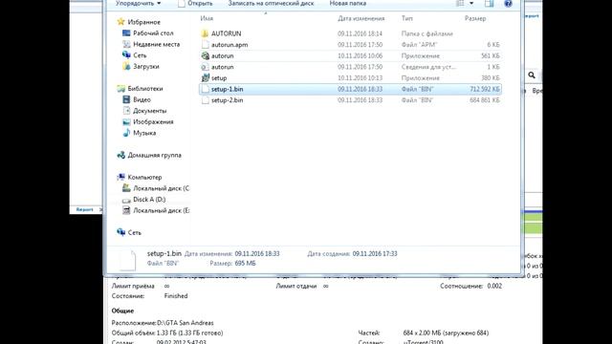Viewport: 612px width, 344px height.
Task: Click the Загрузки folder icon
Action: (x=126, y=66)
